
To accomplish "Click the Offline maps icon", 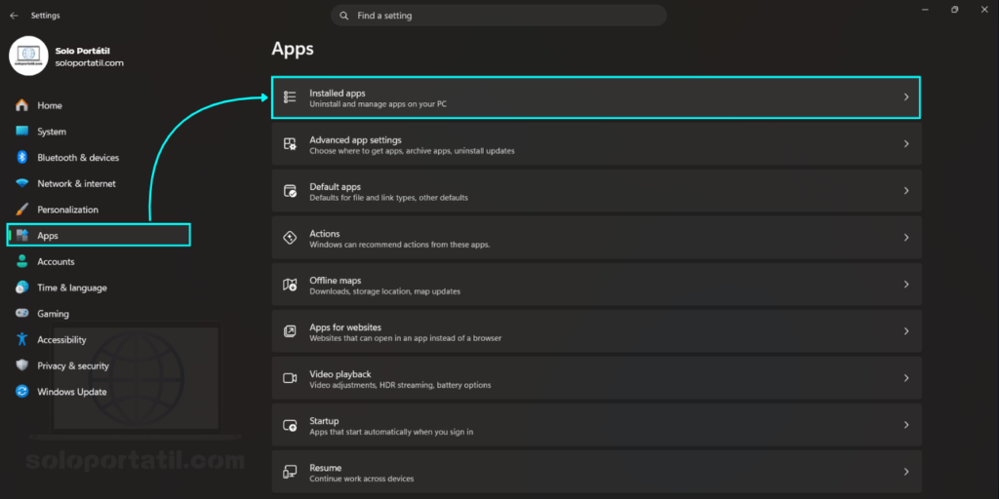I will tap(290, 285).
